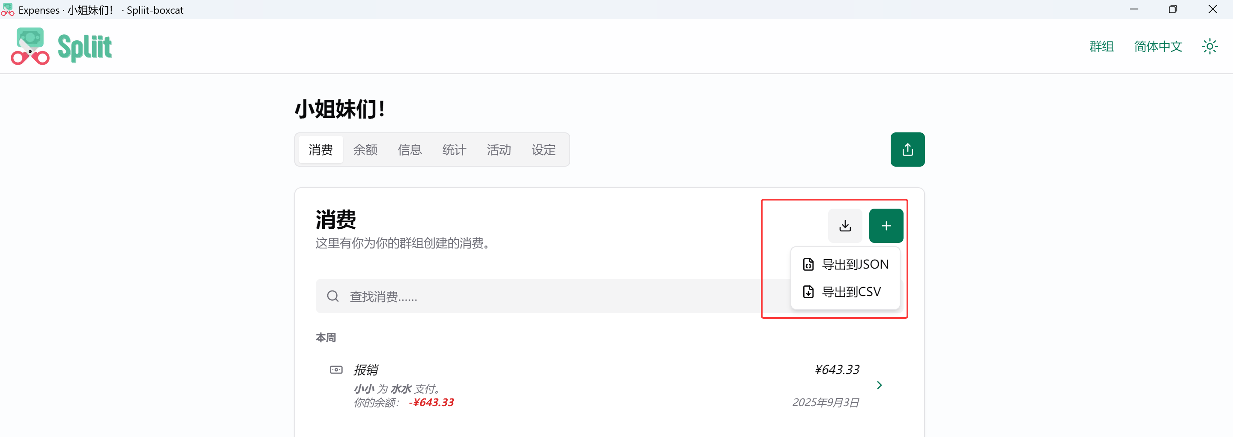Screen dimensions: 1233x437
Task: Open the 活动 tab
Action: click(498, 150)
